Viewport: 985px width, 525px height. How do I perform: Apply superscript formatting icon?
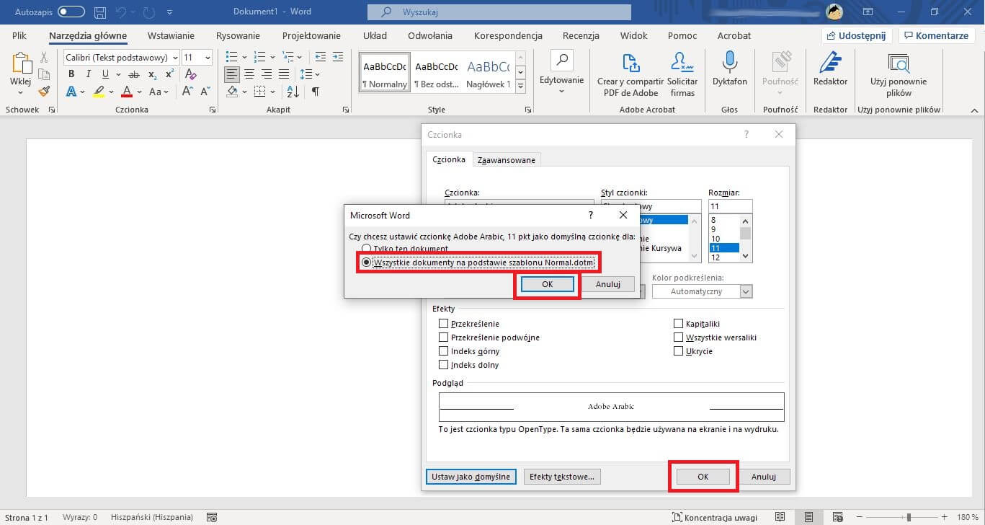point(169,74)
